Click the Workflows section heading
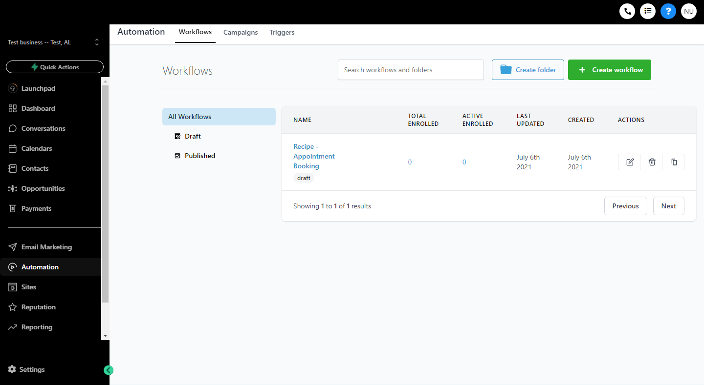Viewport: 704px width, 385px height. 188,71
